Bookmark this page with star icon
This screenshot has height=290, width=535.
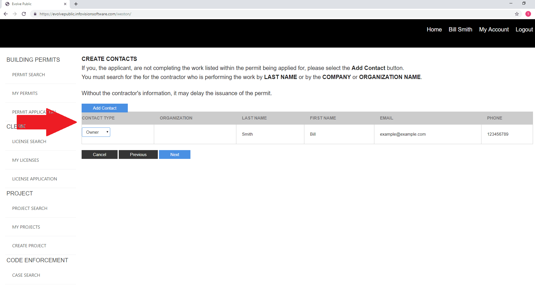coord(517,14)
